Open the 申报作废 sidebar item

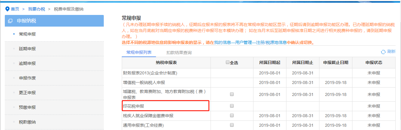point(27,78)
